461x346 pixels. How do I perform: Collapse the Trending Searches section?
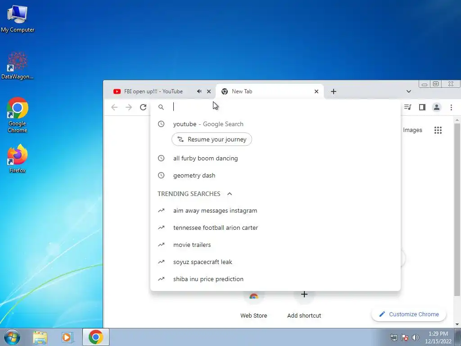point(230,194)
